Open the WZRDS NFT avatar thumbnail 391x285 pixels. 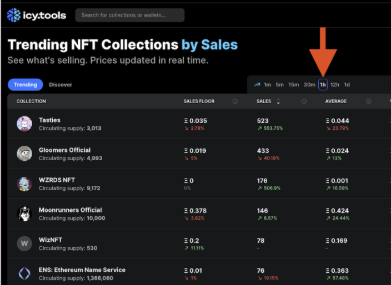pos(24,184)
